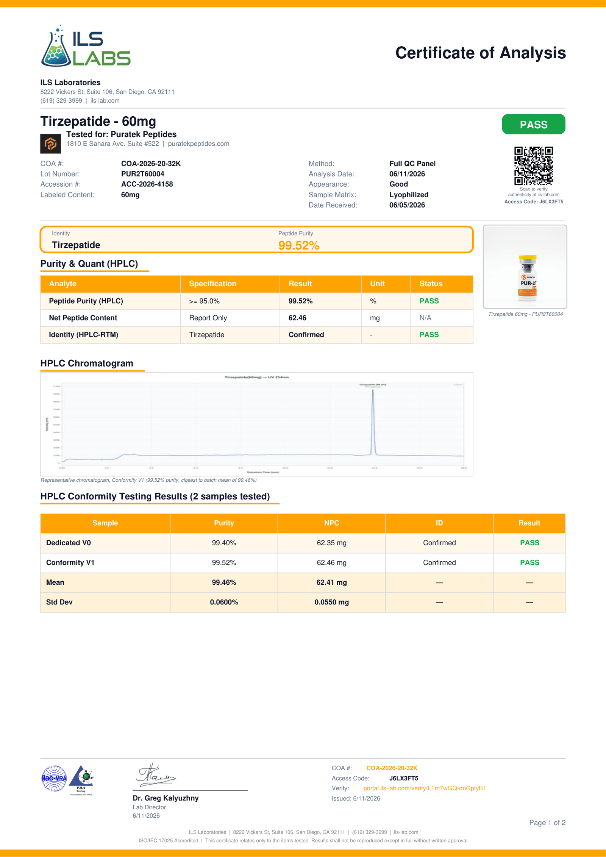Viewport: 606px width, 857px height.
Task: Click "Tirzepatide" in the Identity summary box
Action: coord(76,245)
